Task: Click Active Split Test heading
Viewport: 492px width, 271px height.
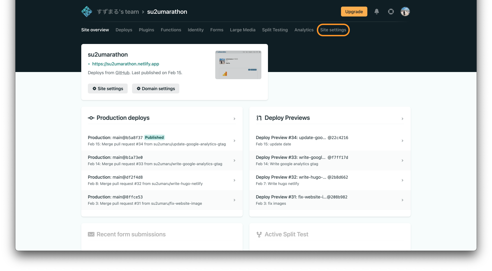Action: coord(286,234)
